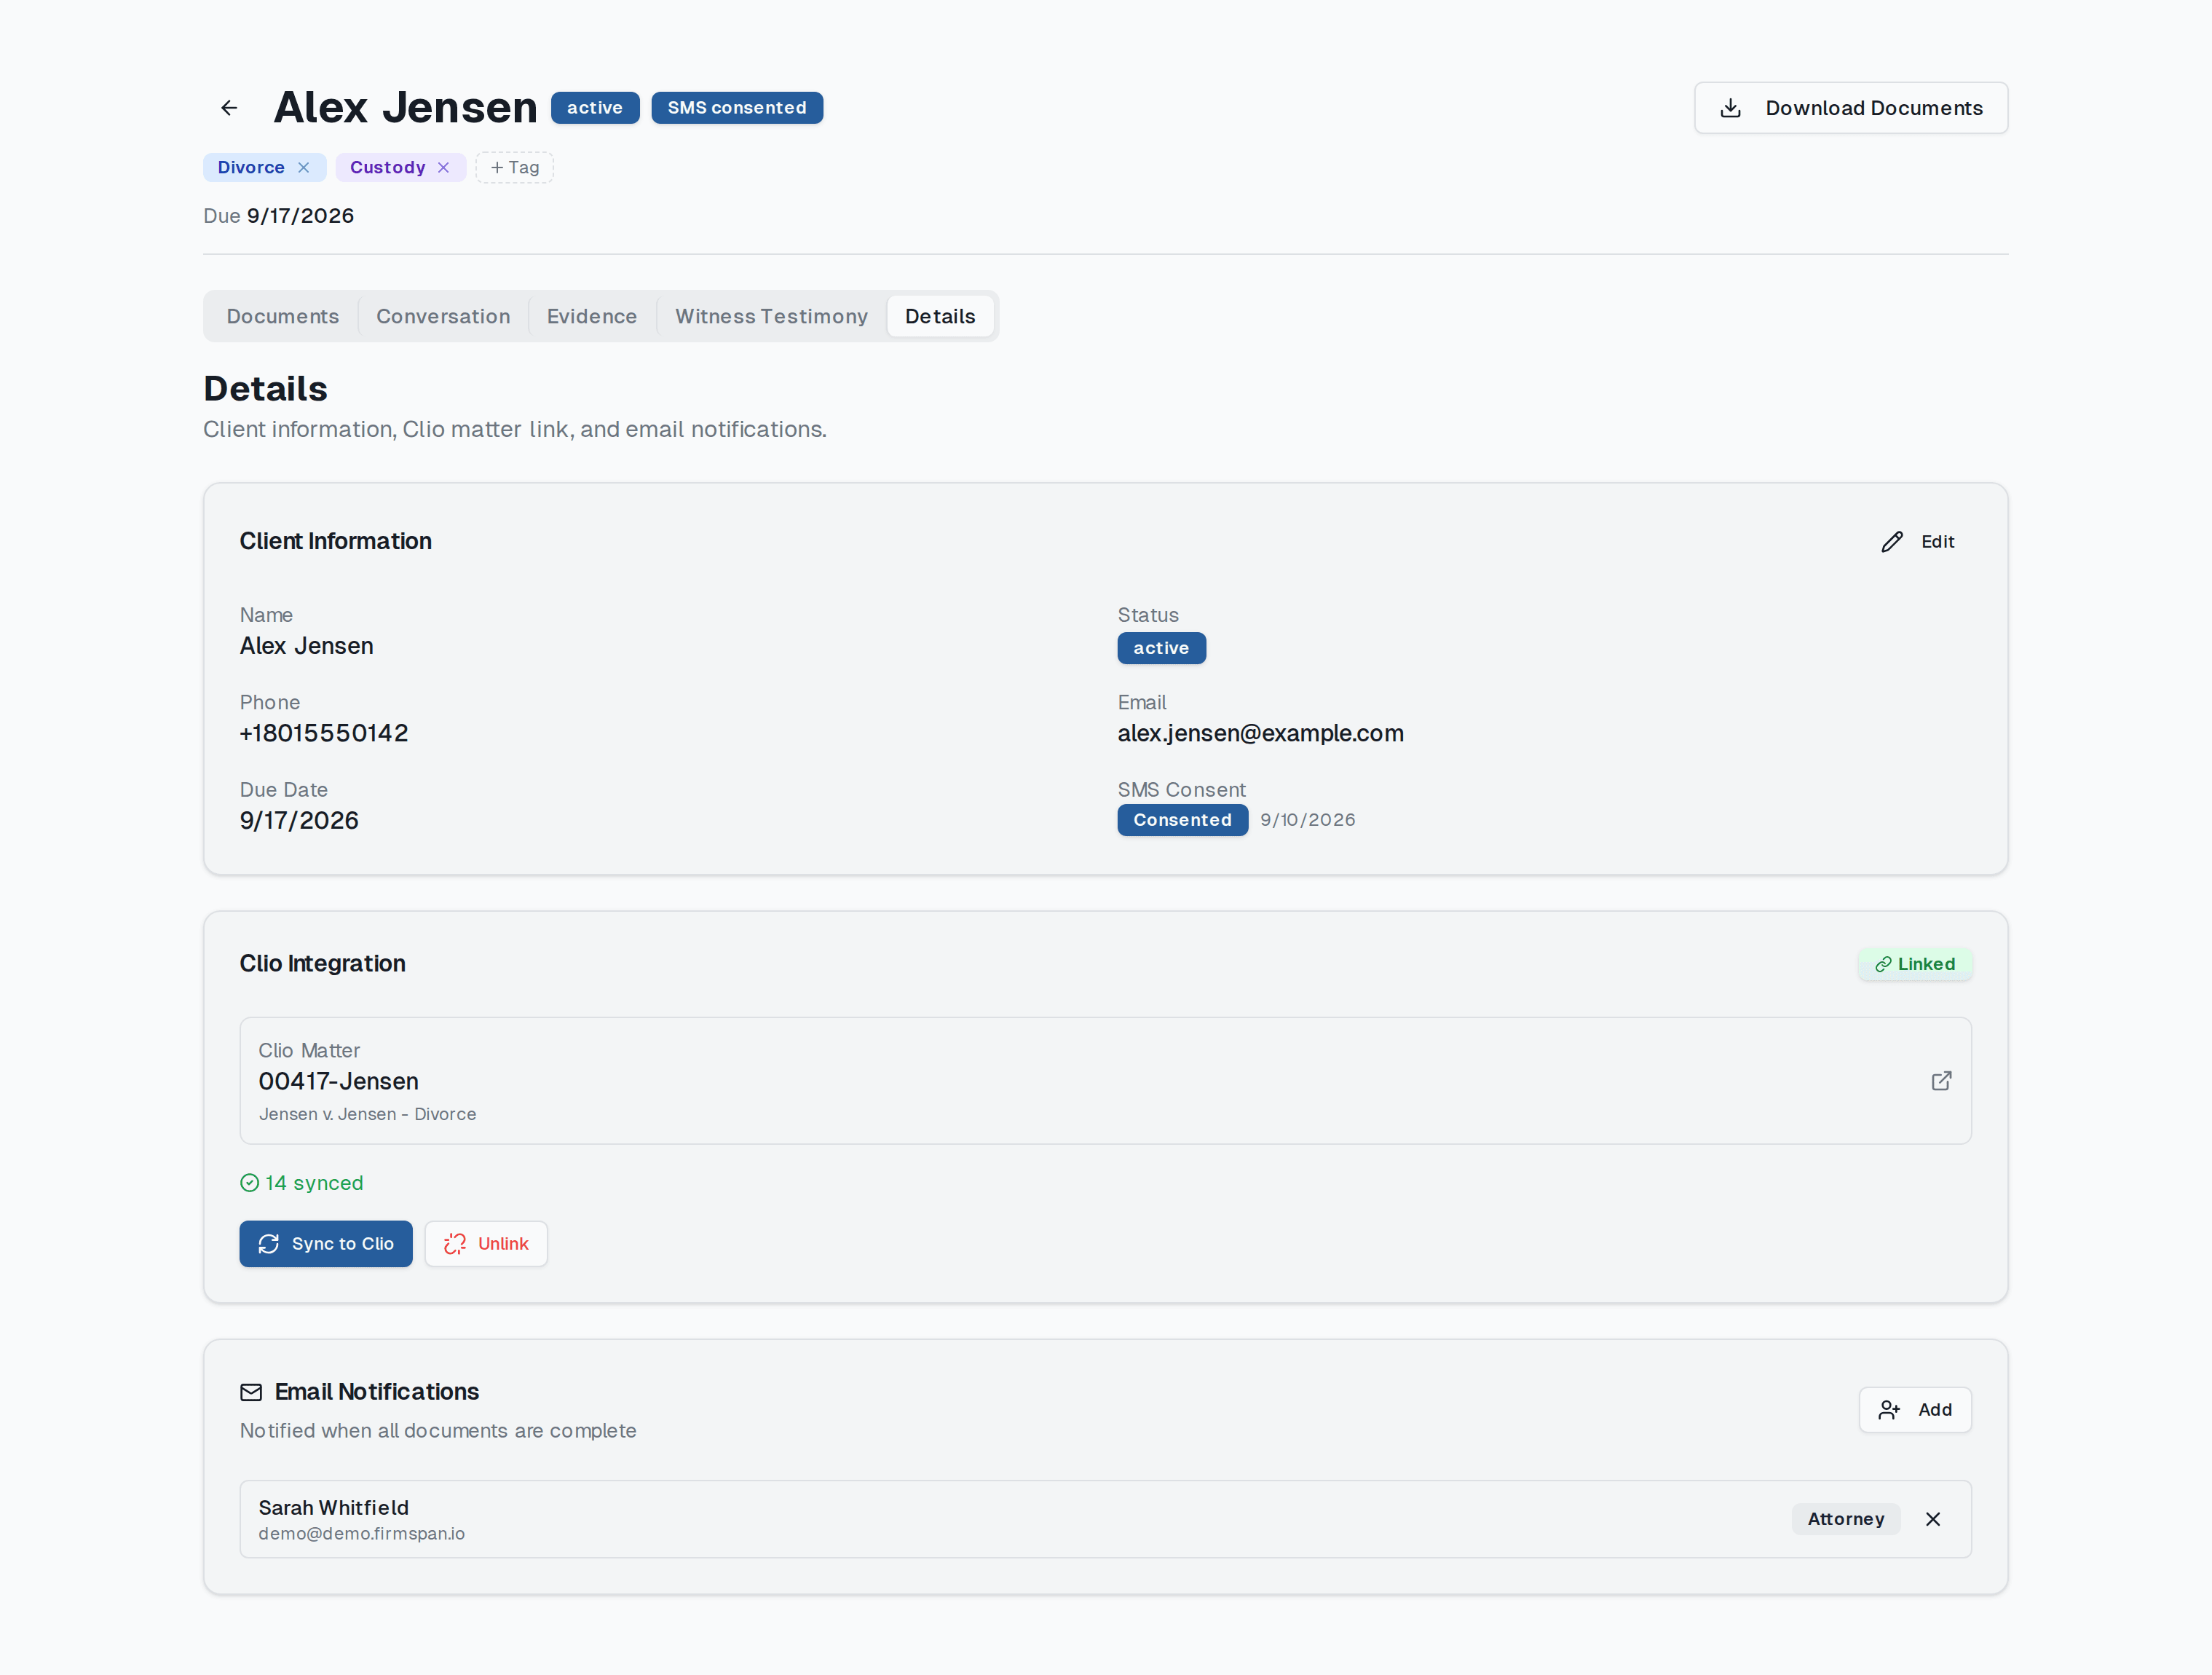Viewport: 2212px width, 1675px height.
Task: Add a new tag with + Tag
Action: coord(514,167)
